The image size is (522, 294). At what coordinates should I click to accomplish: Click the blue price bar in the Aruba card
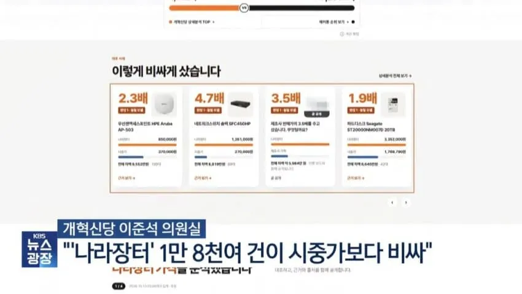(x=130, y=157)
